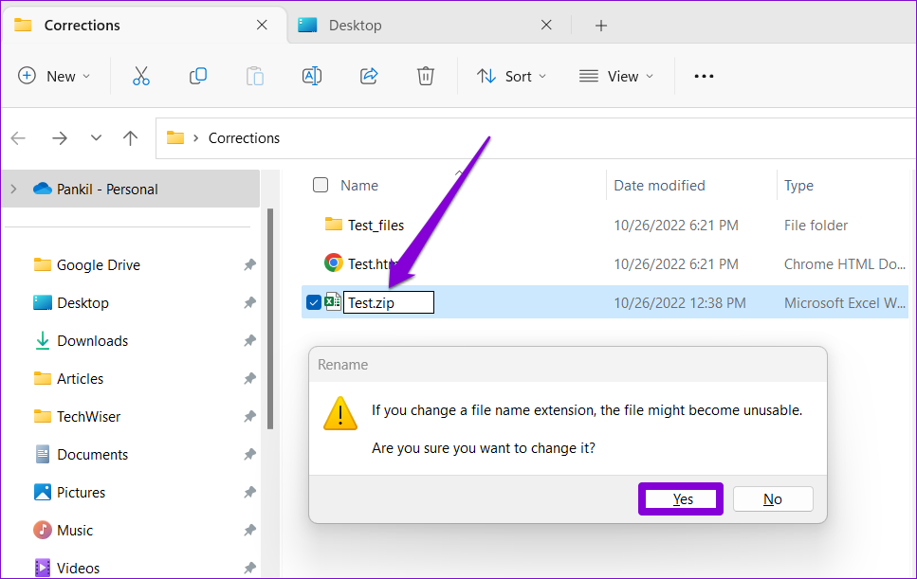Click the Pictures icon in sidebar

(x=42, y=492)
